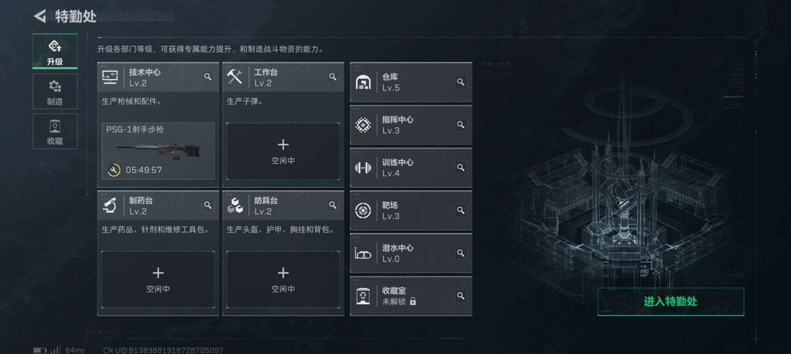Add item in idle 制药台 slot
This screenshot has width=791, height=354.
[158, 279]
